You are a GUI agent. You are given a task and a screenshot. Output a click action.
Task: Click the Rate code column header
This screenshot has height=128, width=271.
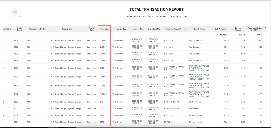(105, 29)
